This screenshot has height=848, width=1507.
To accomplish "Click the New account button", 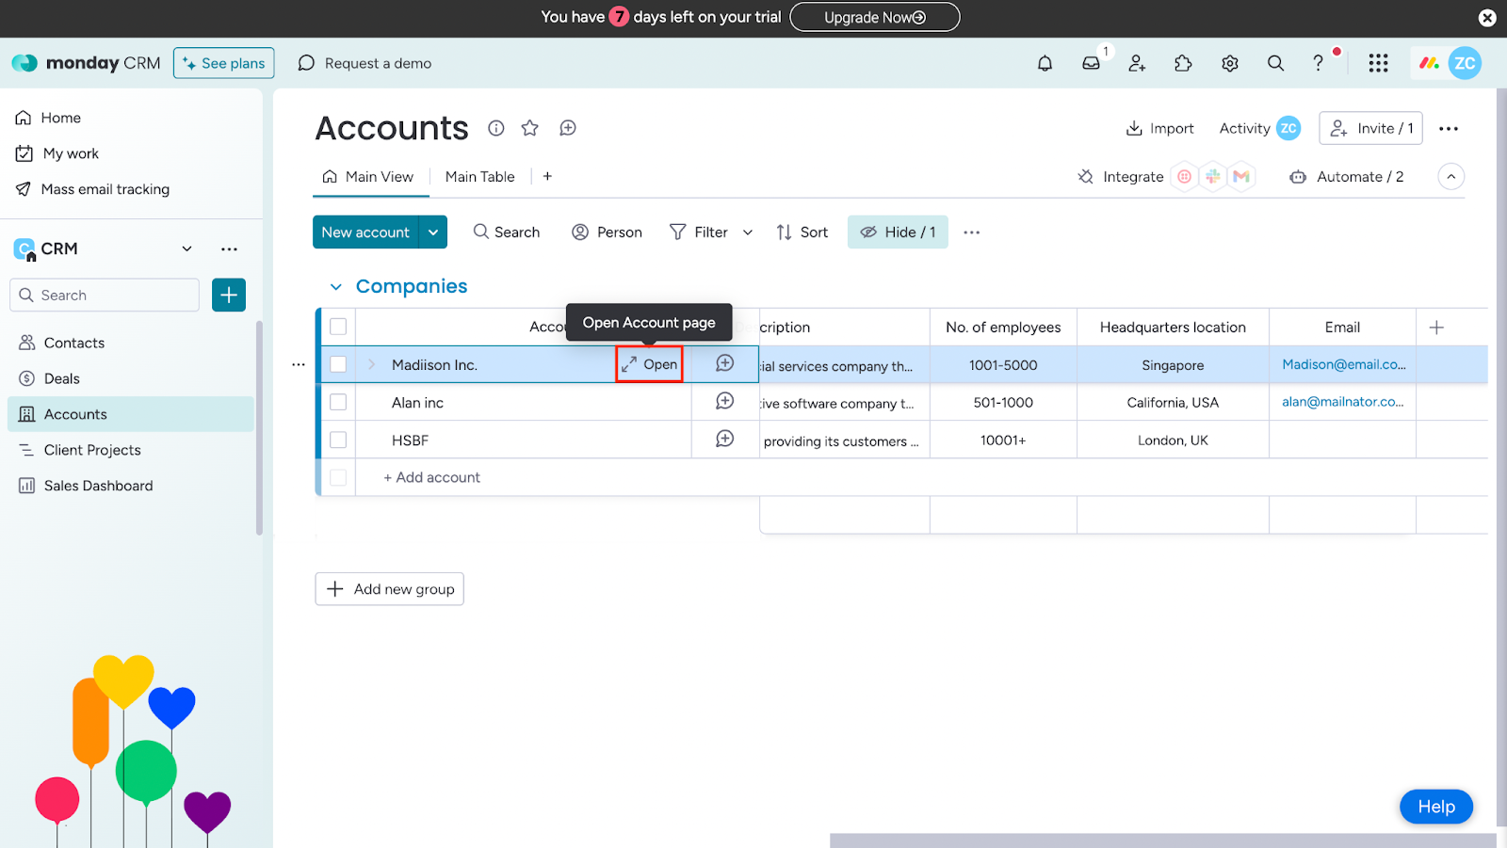I will (x=365, y=232).
